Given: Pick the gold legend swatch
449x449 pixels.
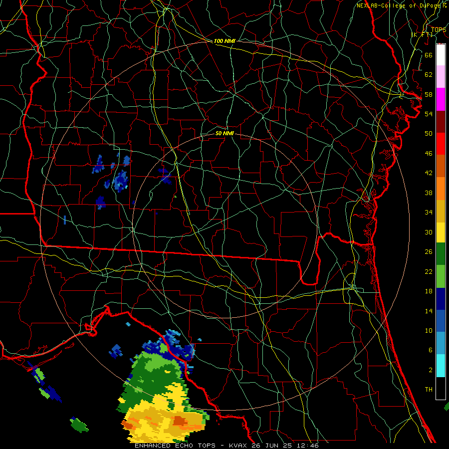Looking at the screenshot, I should (441, 211).
